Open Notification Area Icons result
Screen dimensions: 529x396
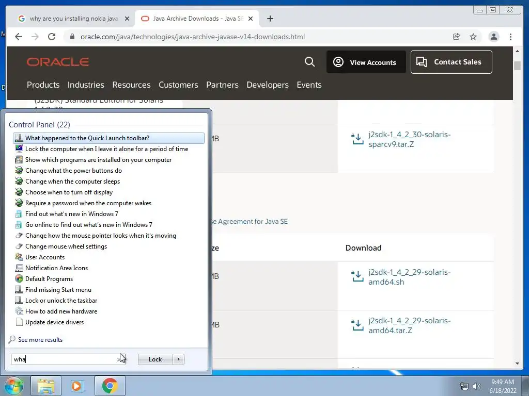click(108, 268)
